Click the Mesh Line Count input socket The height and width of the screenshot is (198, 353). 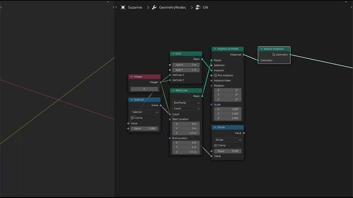[x=170, y=114]
